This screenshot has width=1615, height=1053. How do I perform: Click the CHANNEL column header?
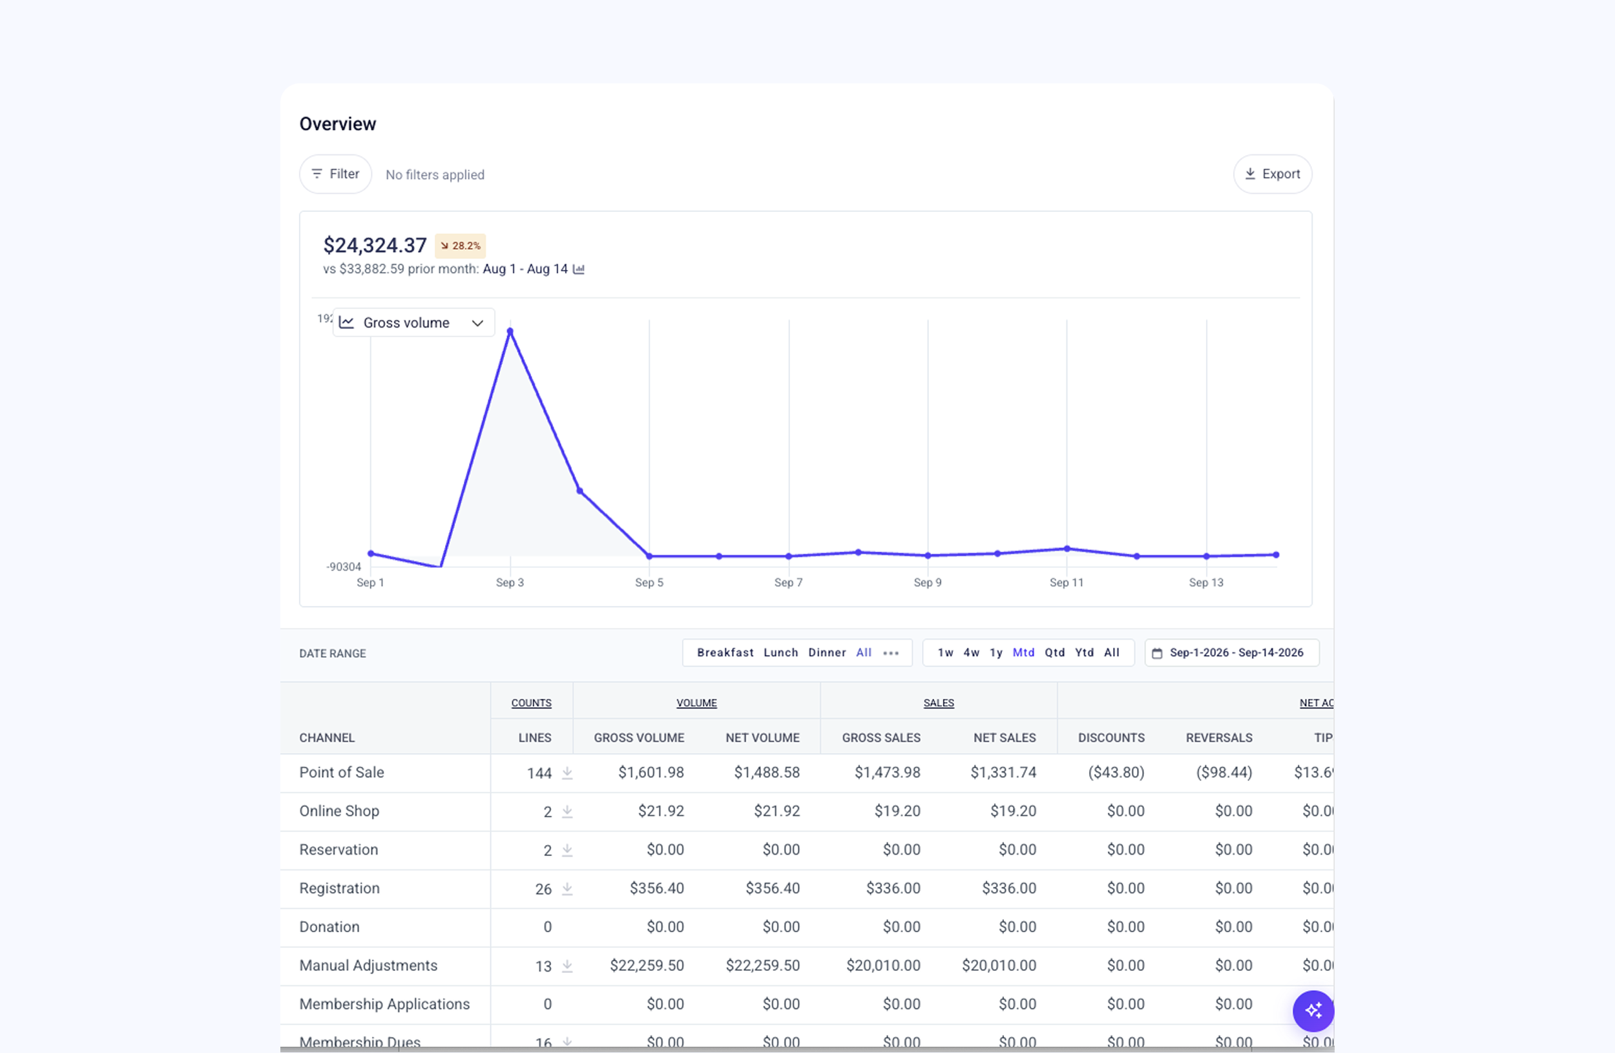pos(327,738)
